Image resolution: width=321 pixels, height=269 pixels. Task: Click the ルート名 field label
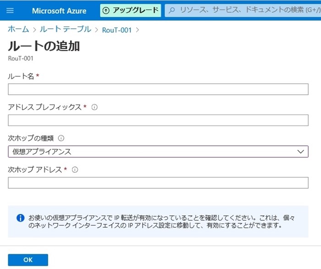[21, 76]
